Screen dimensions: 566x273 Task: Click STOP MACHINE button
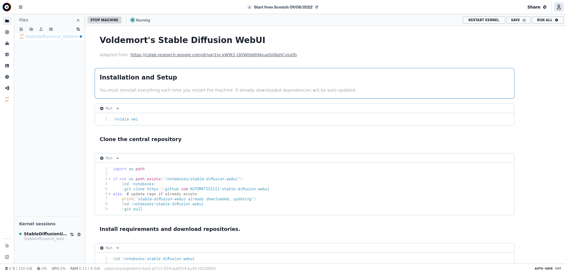click(104, 20)
